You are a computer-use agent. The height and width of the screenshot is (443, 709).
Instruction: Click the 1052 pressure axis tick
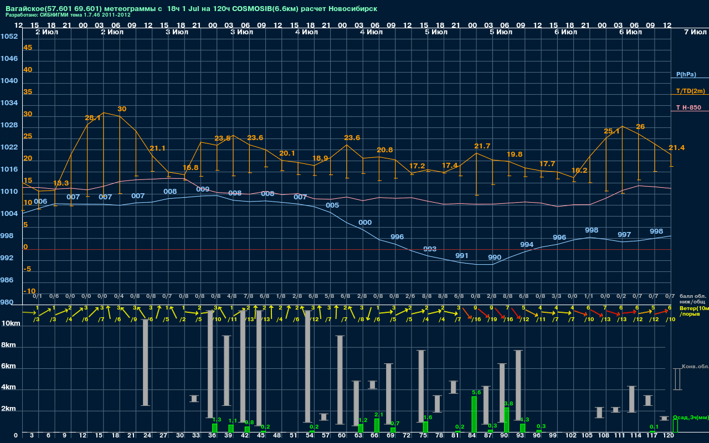[9, 36]
